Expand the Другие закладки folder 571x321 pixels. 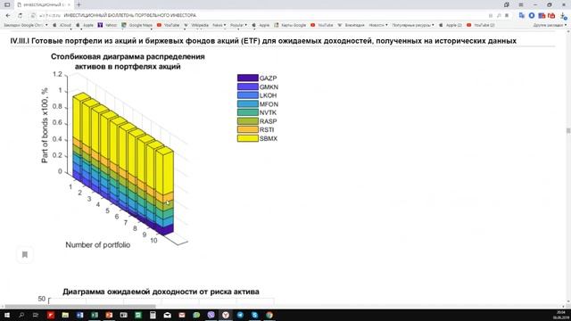click(550, 25)
